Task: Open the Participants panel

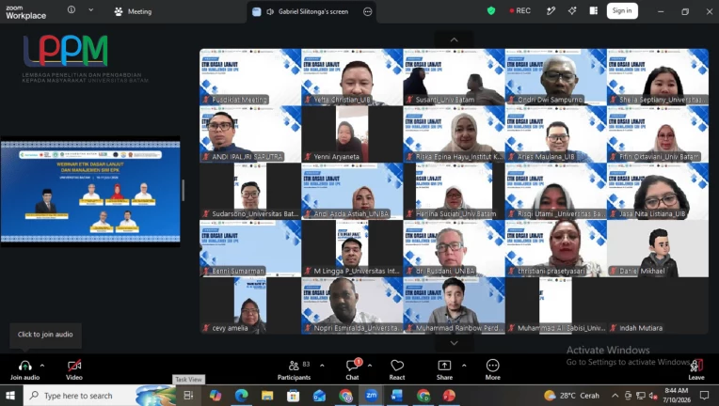Action: click(295, 369)
